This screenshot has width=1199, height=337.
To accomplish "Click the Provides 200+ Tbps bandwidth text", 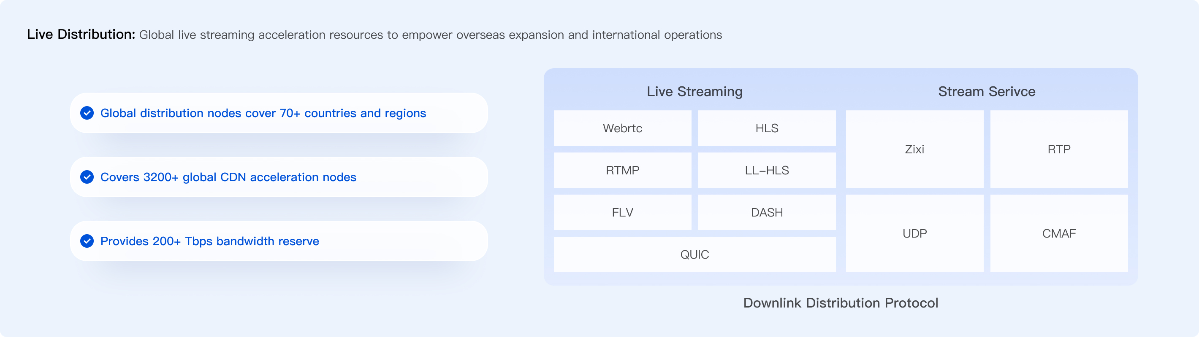I will click(x=209, y=241).
